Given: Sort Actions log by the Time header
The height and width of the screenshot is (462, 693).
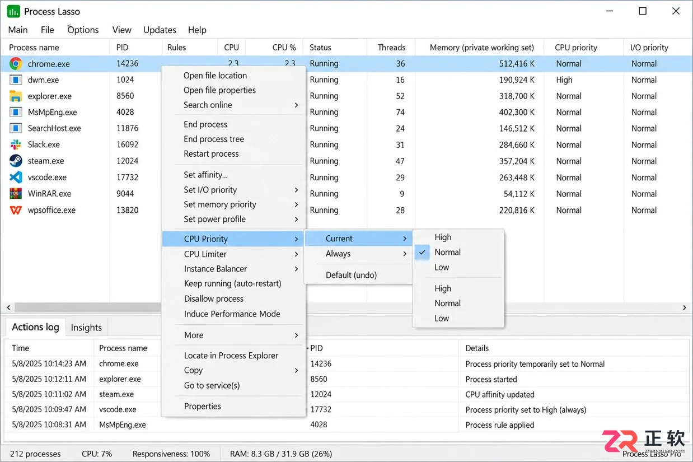Looking at the screenshot, I should pos(20,348).
